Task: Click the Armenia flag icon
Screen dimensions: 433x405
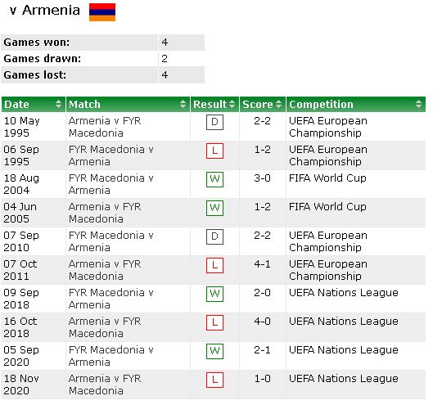Action: click(x=102, y=12)
